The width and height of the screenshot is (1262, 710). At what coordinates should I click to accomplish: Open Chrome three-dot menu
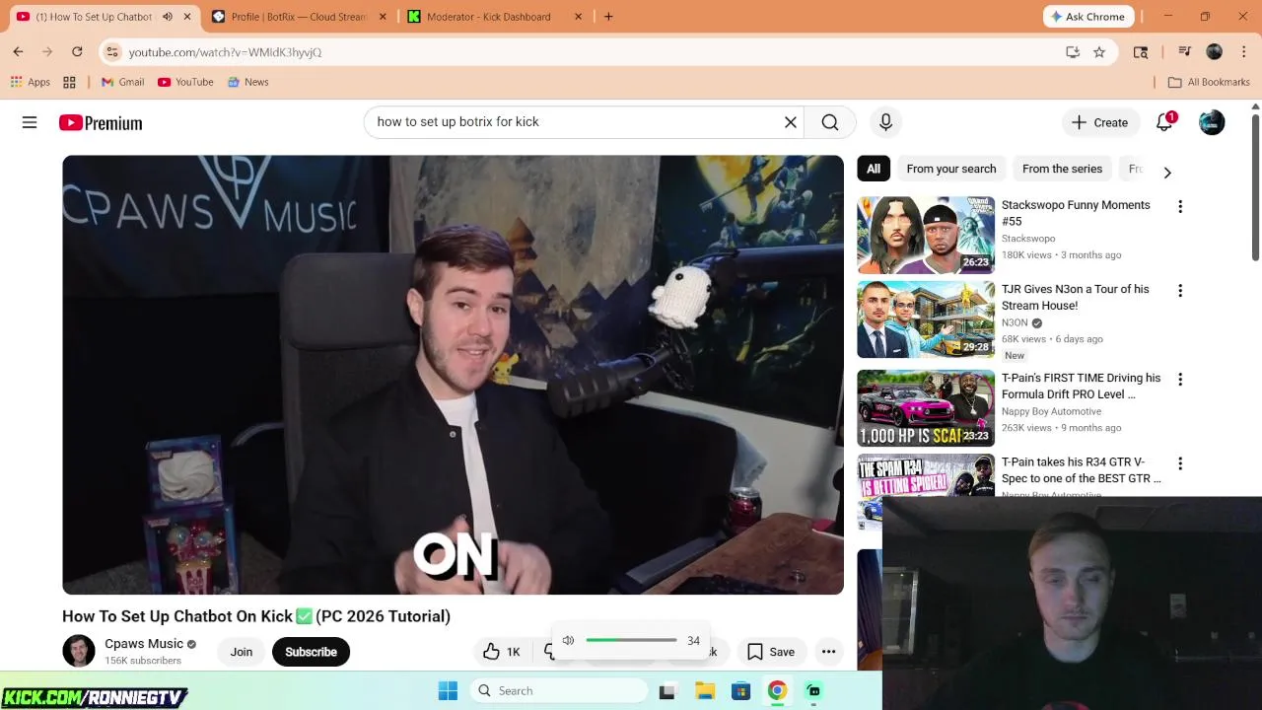pyautogui.click(x=1243, y=52)
